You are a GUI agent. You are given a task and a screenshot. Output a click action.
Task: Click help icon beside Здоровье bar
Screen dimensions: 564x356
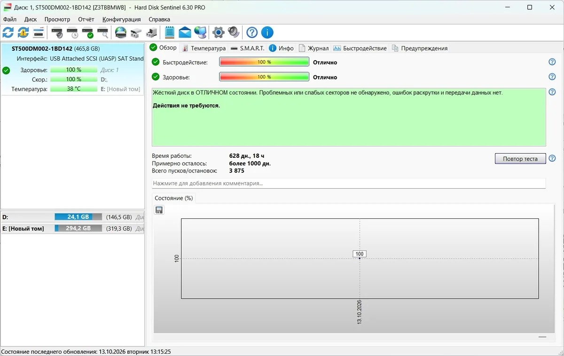click(552, 77)
